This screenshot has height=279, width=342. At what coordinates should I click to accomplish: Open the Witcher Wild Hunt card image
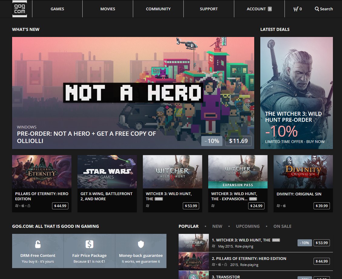point(173,172)
